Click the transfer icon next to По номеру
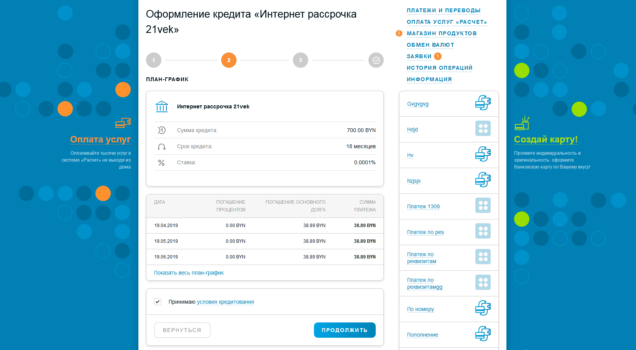The height and width of the screenshot is (350, 636). point(483,308)
